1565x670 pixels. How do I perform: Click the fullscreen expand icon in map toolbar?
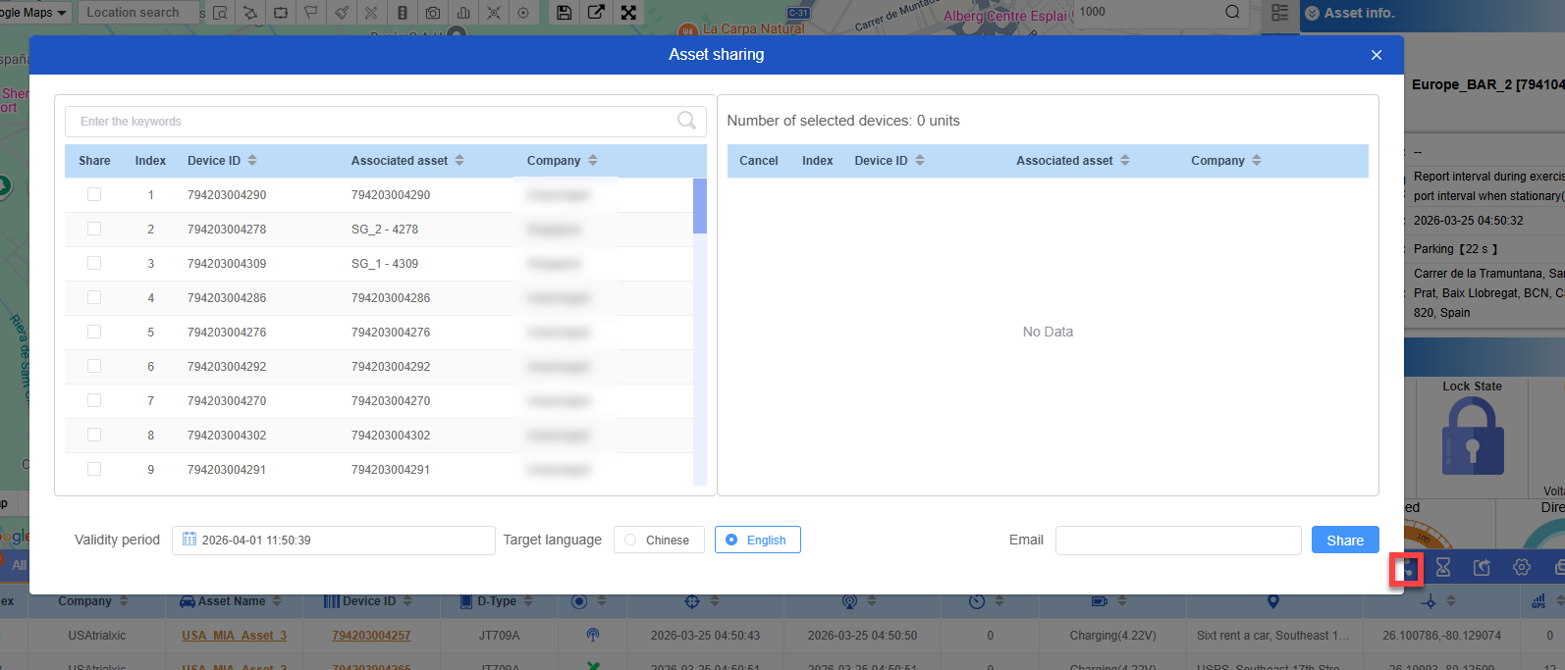(x=628, y=13)
